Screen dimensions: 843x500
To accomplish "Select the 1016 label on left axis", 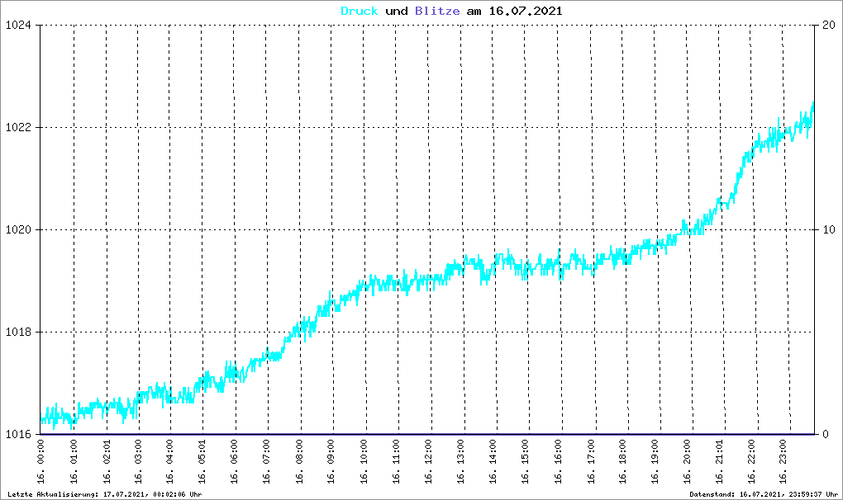I will coord(17,434).
